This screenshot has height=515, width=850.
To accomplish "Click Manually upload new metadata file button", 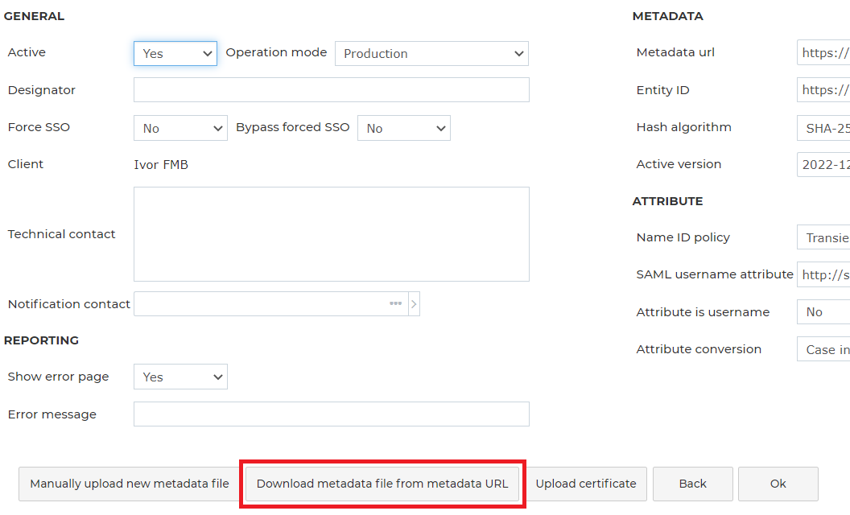I will point(130,484).
